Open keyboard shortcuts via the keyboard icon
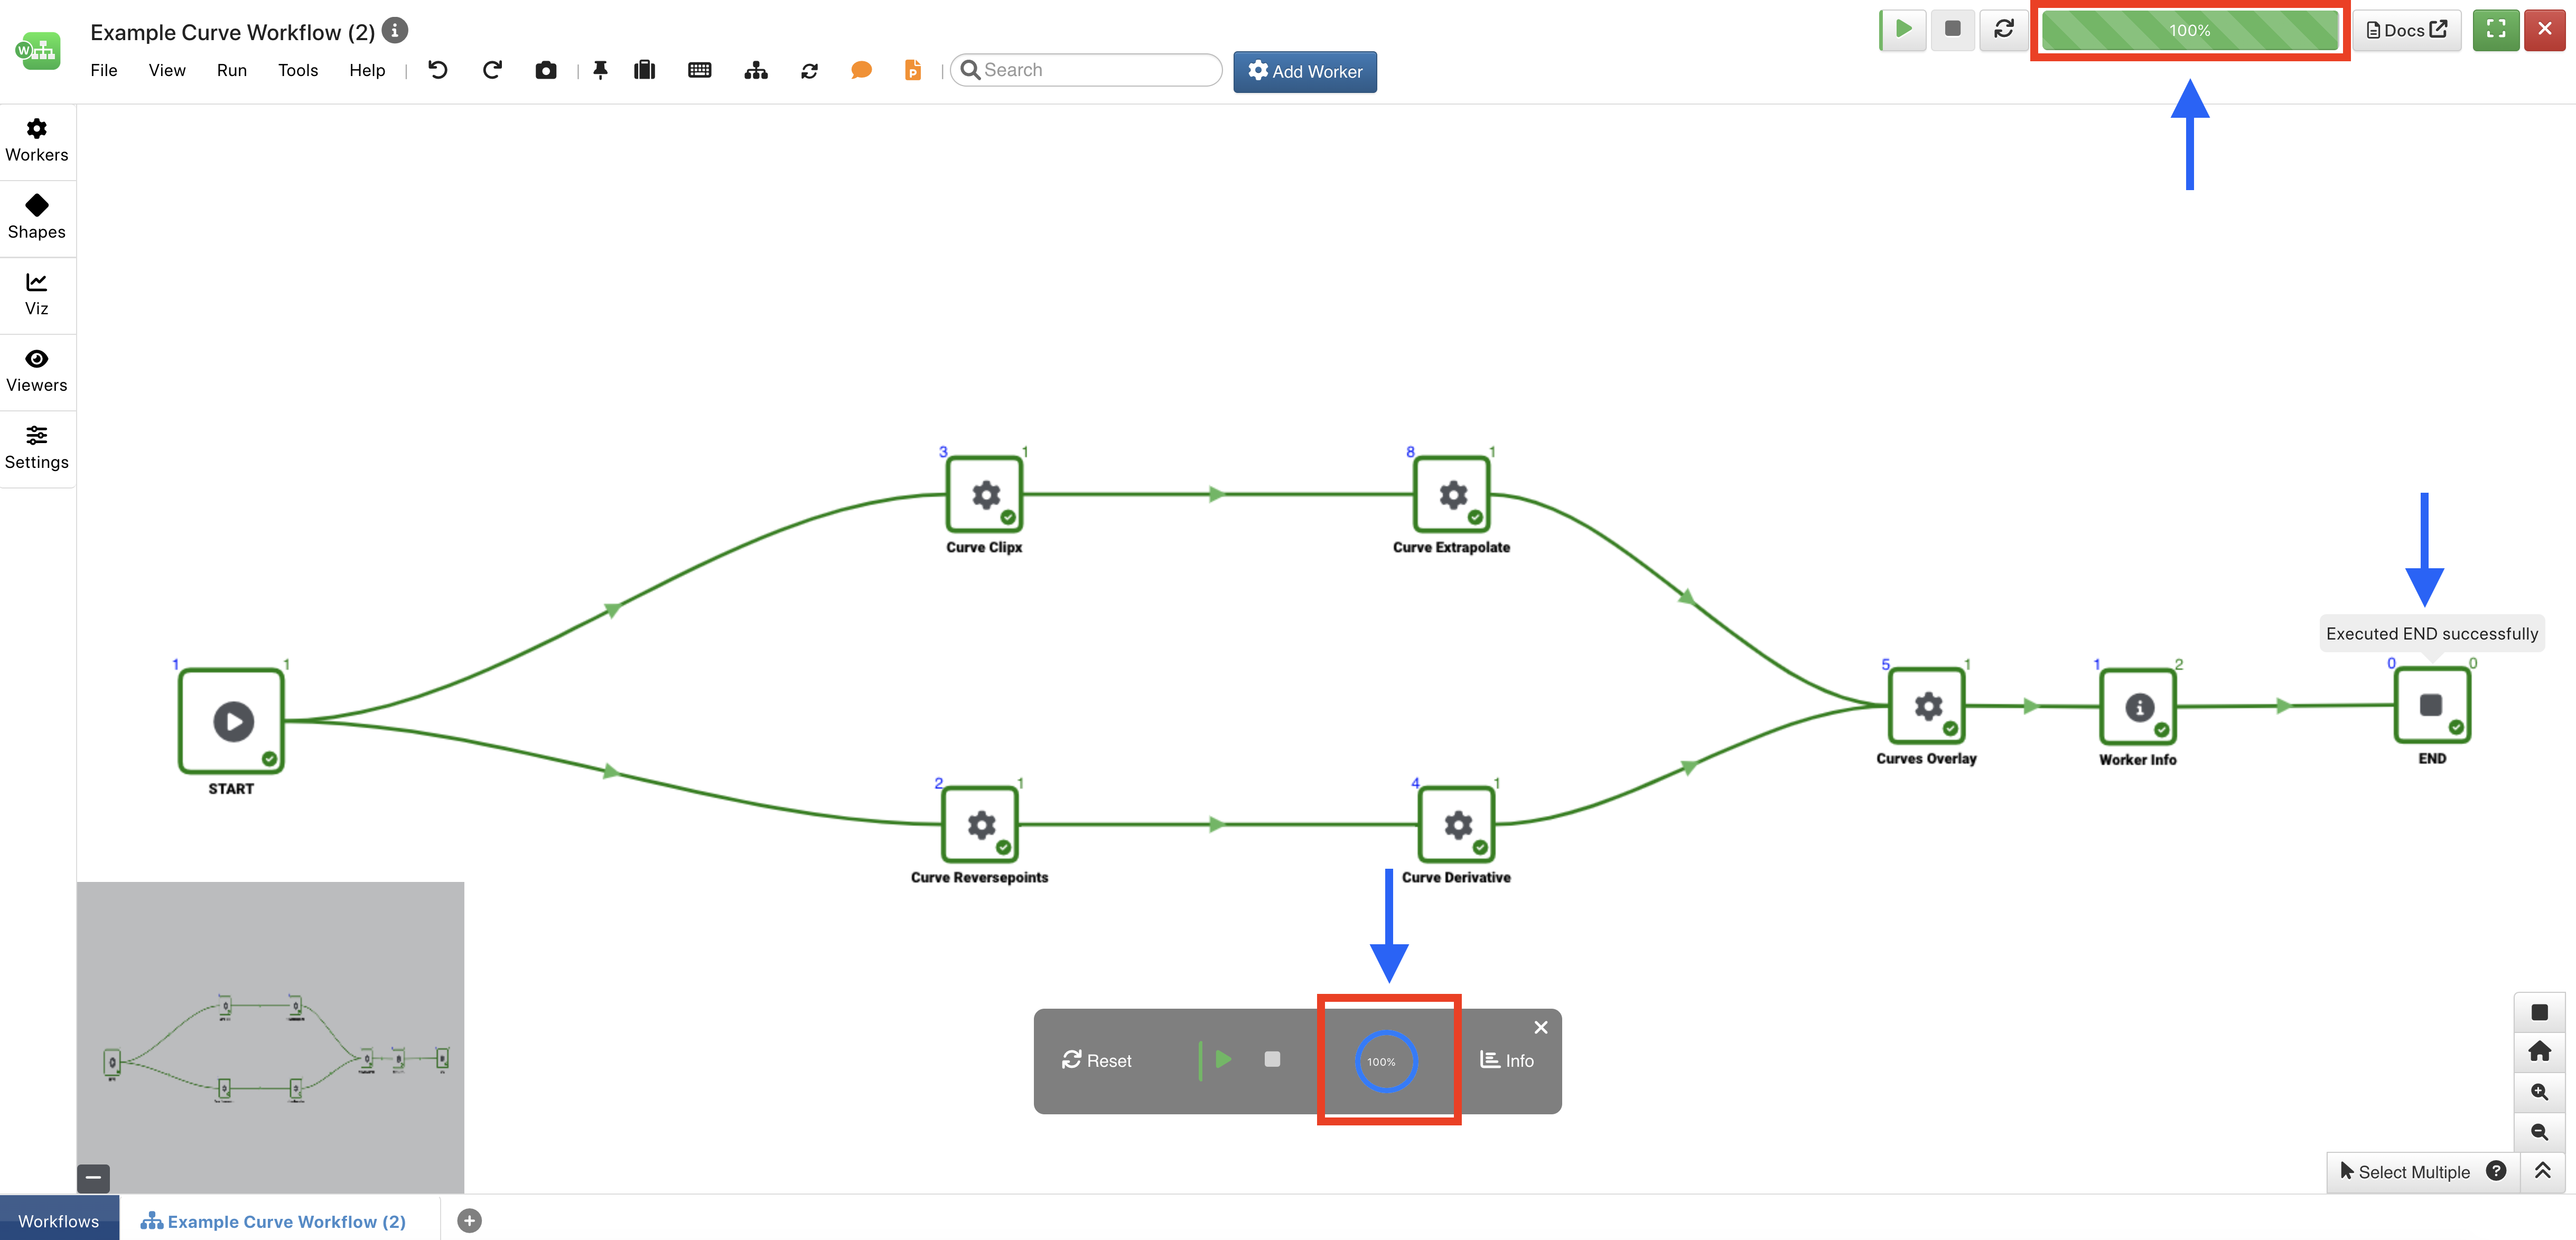2576x1240 pixels. (x=699, y=70)
